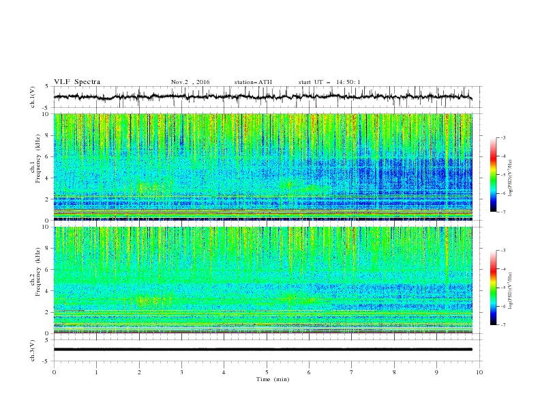Viewport: 540px width, 418px height.
Task: Click the date text "Nov.2 , 2016"
Action: point(190,82)
